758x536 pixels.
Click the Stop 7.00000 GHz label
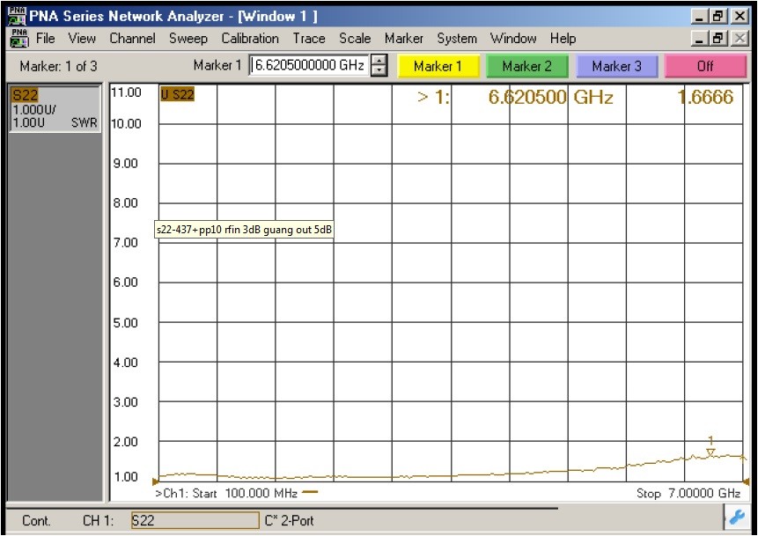[x=688, y=494]
